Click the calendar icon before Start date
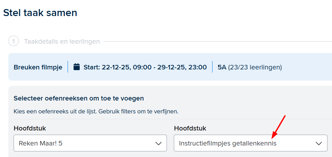Screen dimensions: 332x157 77,67
